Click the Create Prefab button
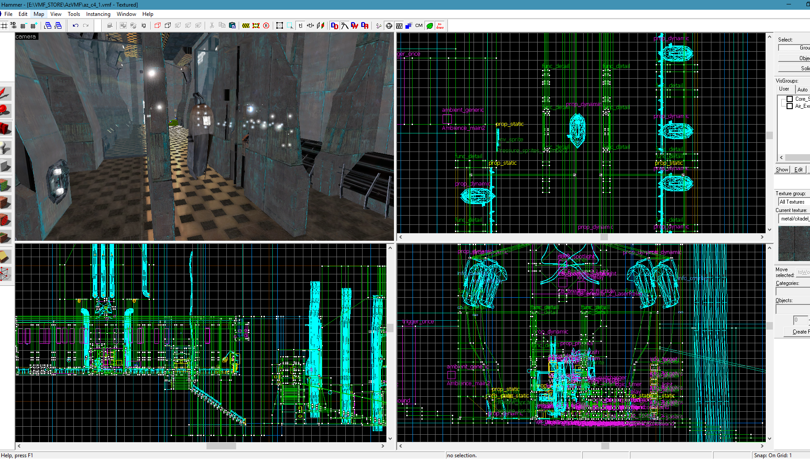 [797, 332]
